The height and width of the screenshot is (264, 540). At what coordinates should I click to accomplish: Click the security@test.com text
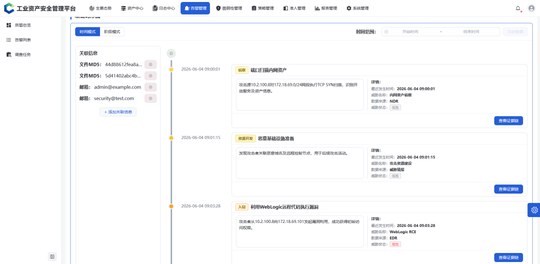pos(114,98)
